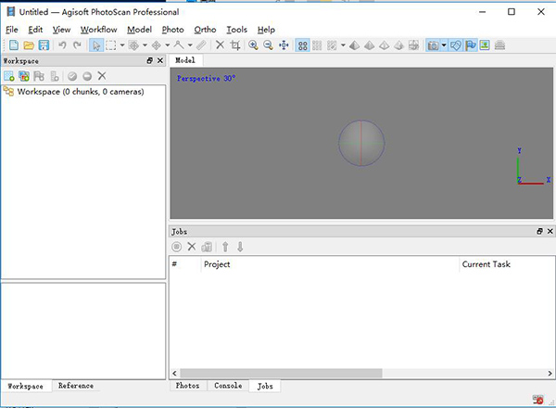Switch to the Console tab

tap(228, 386)
